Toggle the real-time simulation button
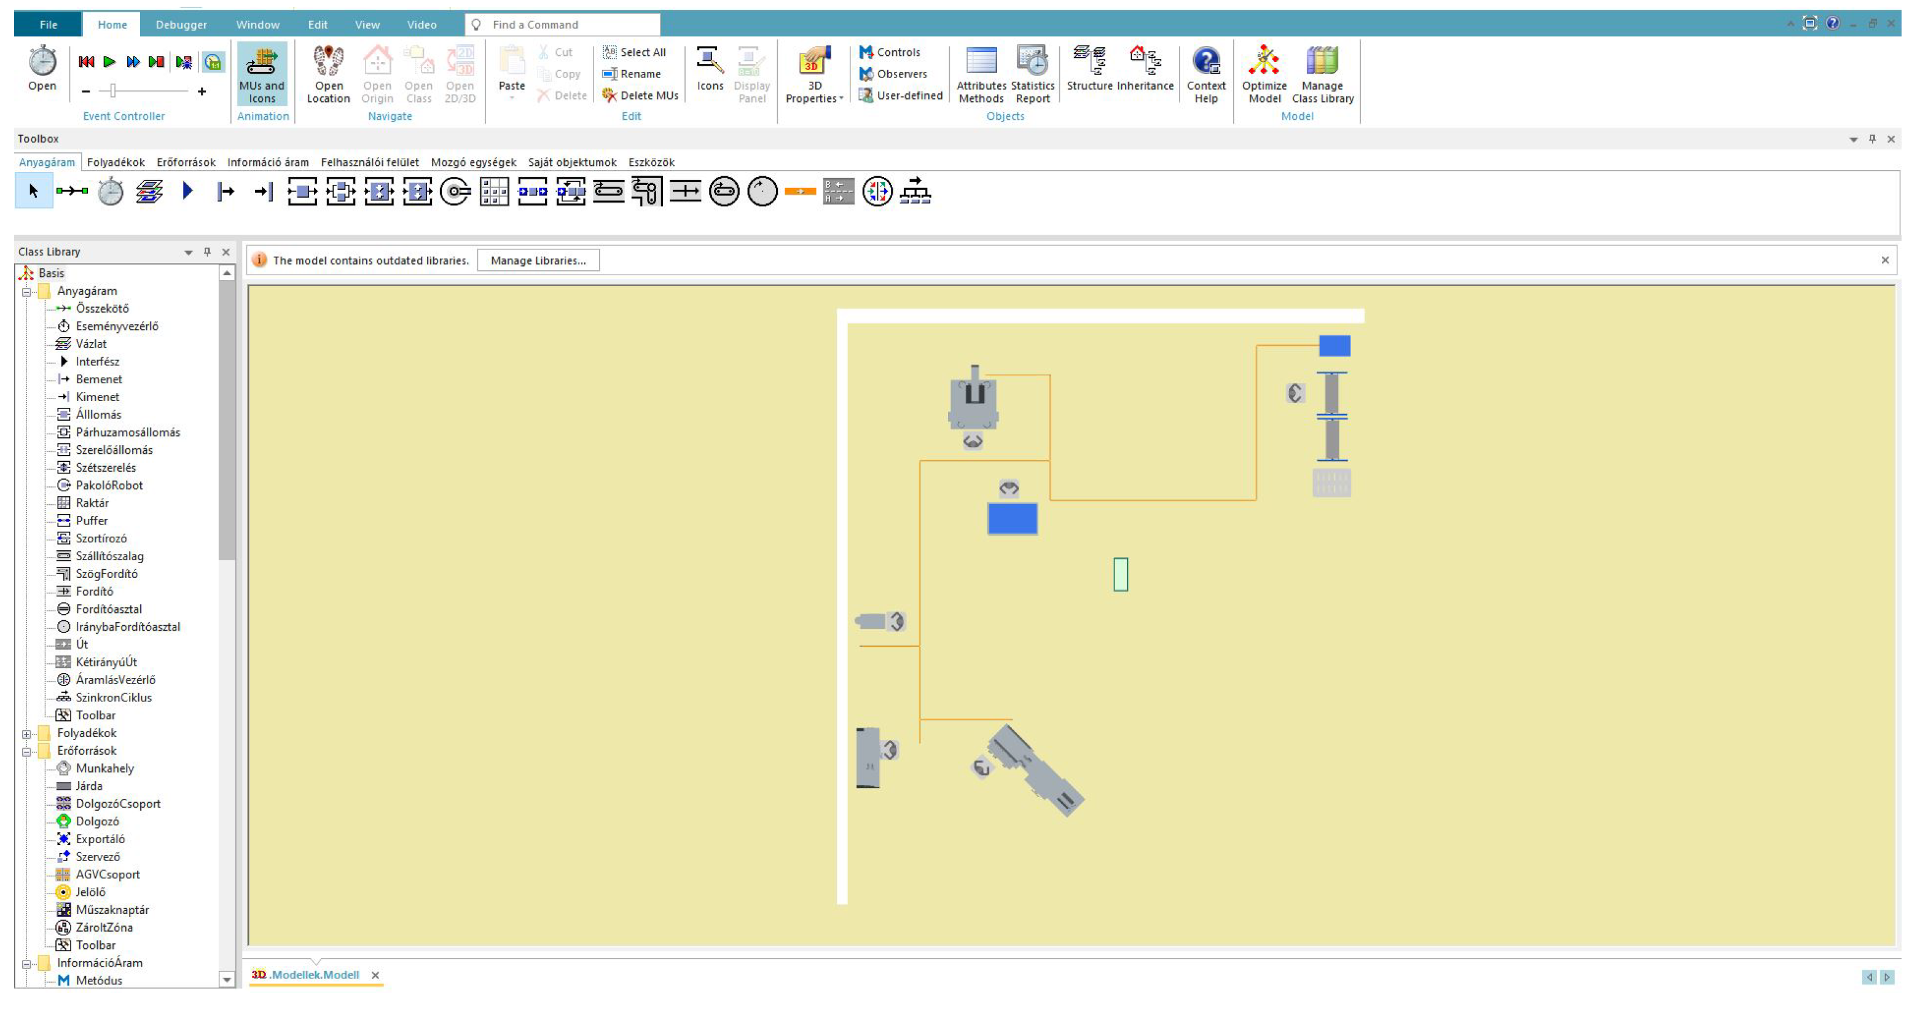 [x=213, y=62]
